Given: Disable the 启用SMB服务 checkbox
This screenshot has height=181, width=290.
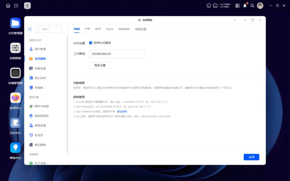Looking at the screenshot, I should [90, 43].
